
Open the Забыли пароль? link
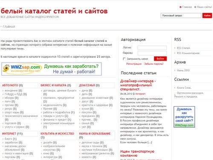[154, 64]
